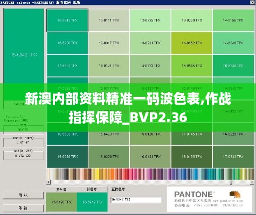Click the RGB (0..255) value box
The width and height of the screenshot is (256, 215).
(24, 156)
